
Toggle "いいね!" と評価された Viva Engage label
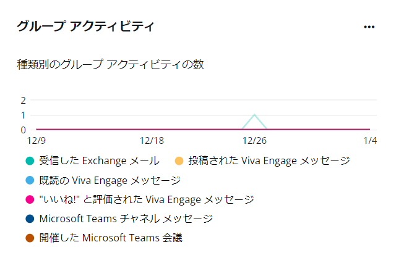(147, 199)
